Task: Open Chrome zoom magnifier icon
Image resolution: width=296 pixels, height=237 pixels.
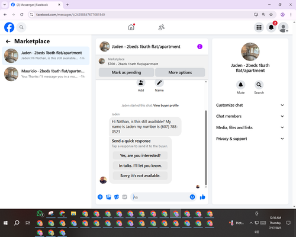Action: 263,15
